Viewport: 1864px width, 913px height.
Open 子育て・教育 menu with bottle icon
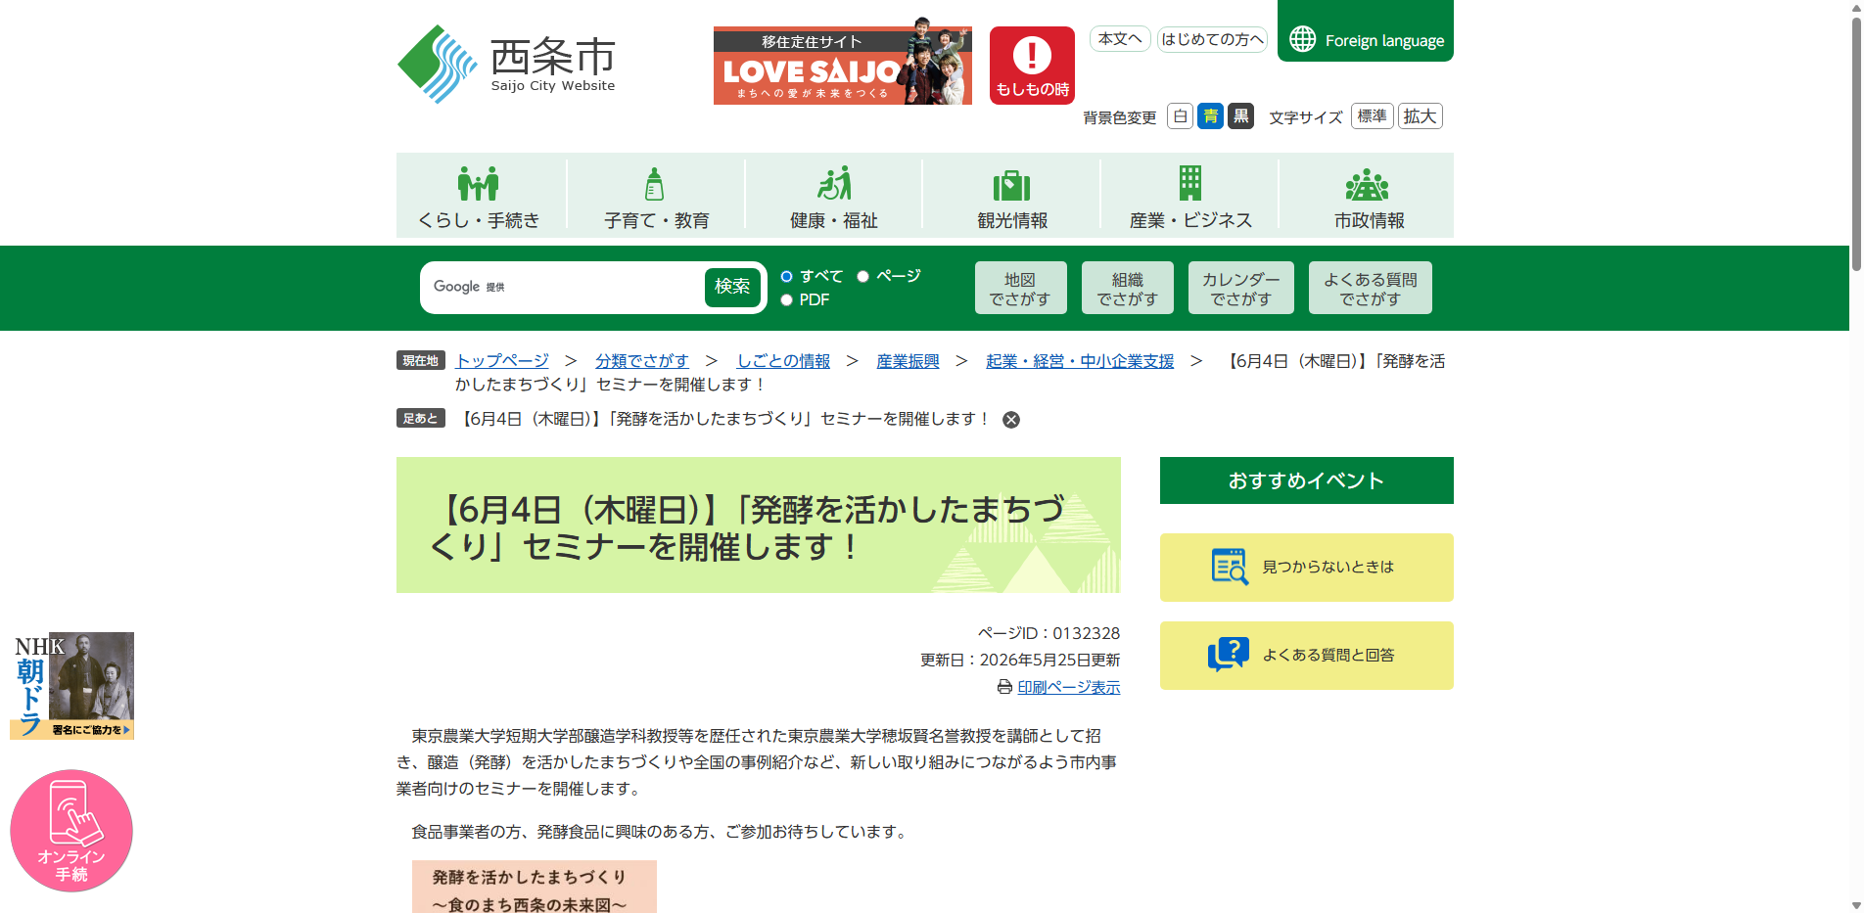pyautogui.click(x=656, y=196)
